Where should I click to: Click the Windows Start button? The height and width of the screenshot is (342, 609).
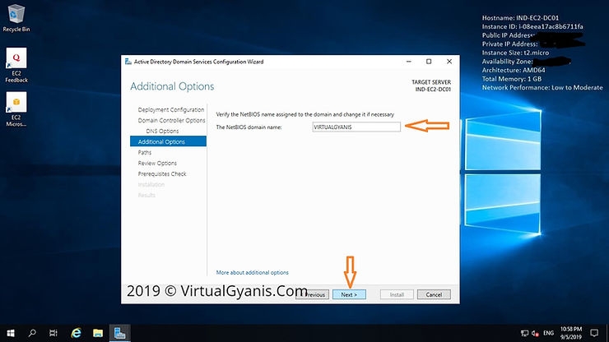pyautogui.click(x=10, y=333)
